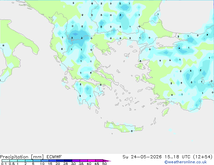Click the '4' precipitation value in northwest Turkey
The height and width of the screenshot is (165, 214).
tap(179, 48)
